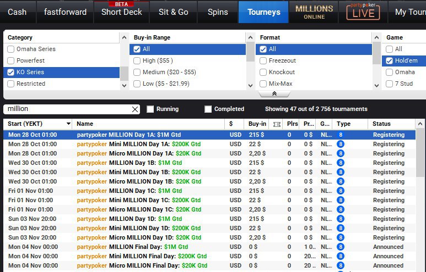Viewport: 426px width, 272px height.
Task: Check the Knockout format
Action: click(x=263, y=73)
